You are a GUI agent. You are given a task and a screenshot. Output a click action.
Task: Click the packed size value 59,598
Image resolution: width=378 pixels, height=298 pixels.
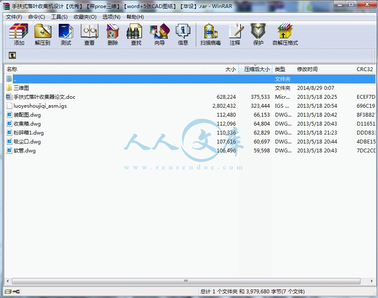tap(261, 150)
